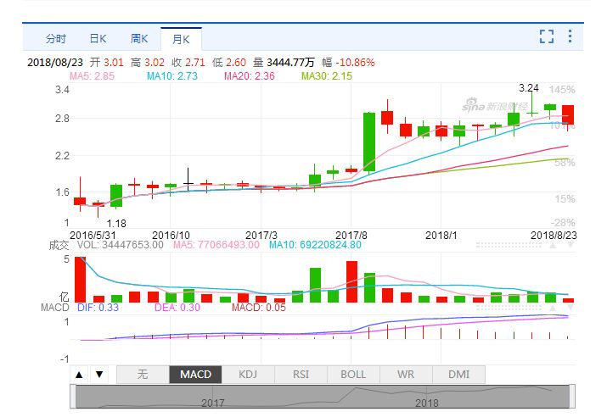The image size is (607, 417).
Task: Open the three-dot more options menu
Action: pos(570,36)
